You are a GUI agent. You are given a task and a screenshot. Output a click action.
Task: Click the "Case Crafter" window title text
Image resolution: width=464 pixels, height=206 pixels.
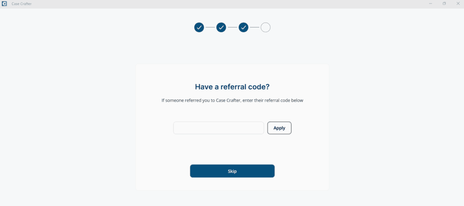[x=21, y=4]
